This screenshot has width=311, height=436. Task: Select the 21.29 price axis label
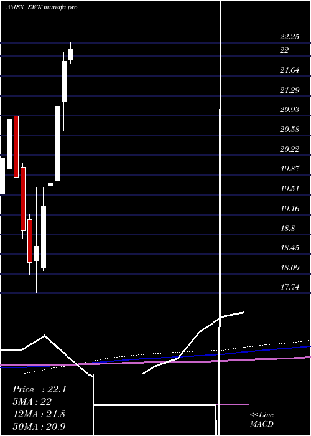tap(289, 90)
